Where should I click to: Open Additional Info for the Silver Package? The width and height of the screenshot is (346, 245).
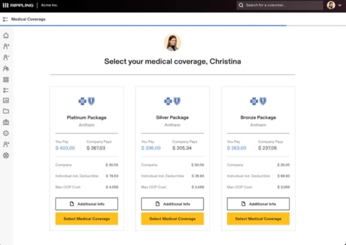[x=172, y=204]
